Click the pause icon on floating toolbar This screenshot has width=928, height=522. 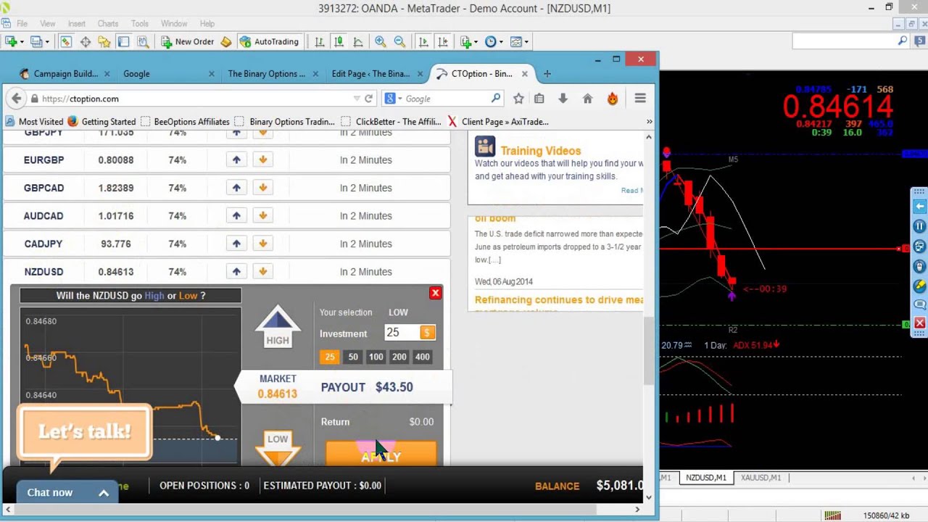coord(919,226)
